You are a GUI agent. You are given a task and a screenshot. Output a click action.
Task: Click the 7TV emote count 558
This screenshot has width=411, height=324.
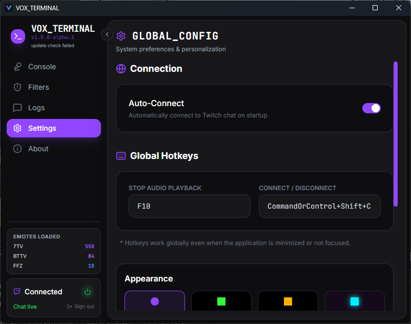(x=90, y=247)
